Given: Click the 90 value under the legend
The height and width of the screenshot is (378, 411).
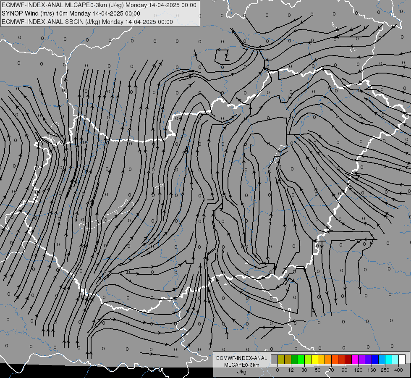Looking at the screenshot, I should (x=344, y=370).
